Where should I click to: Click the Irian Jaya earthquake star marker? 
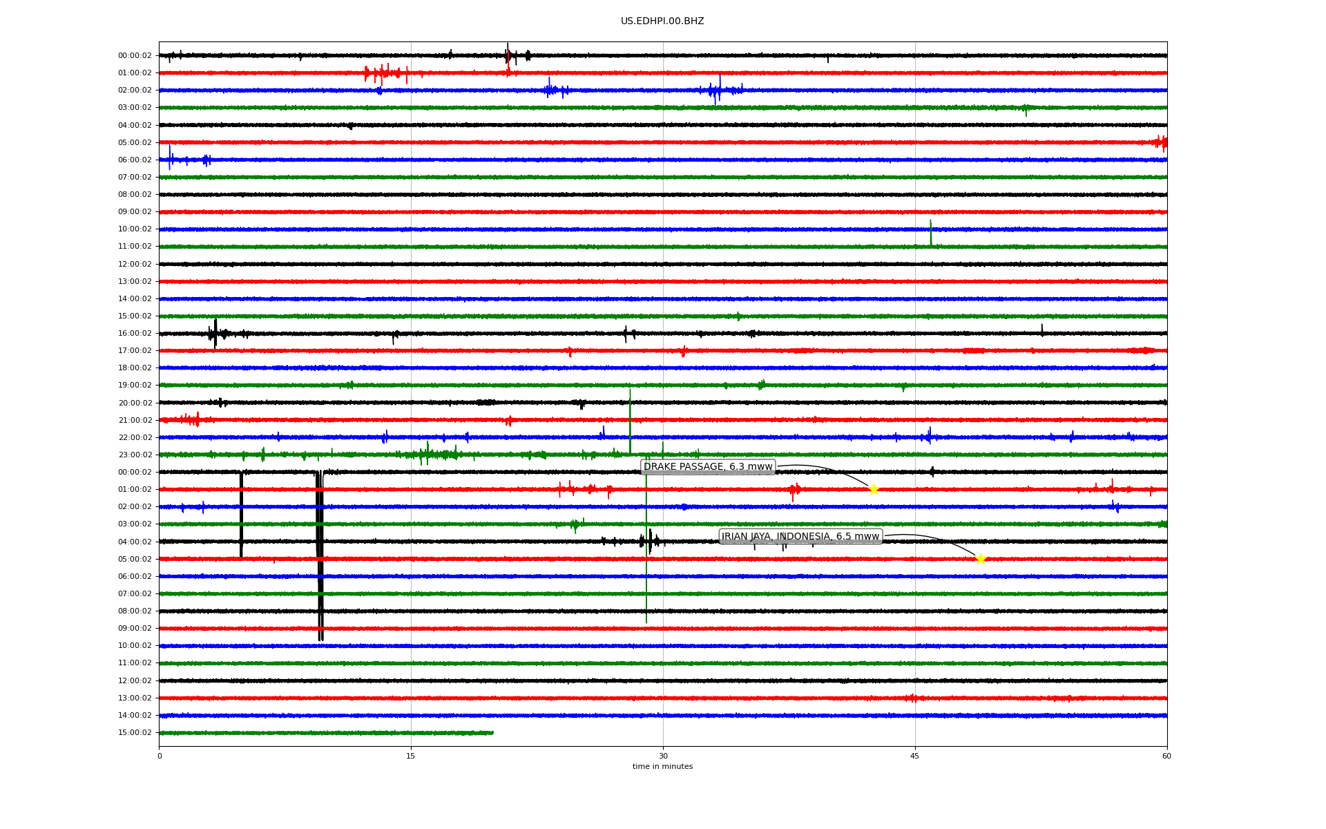pos(981,559)
